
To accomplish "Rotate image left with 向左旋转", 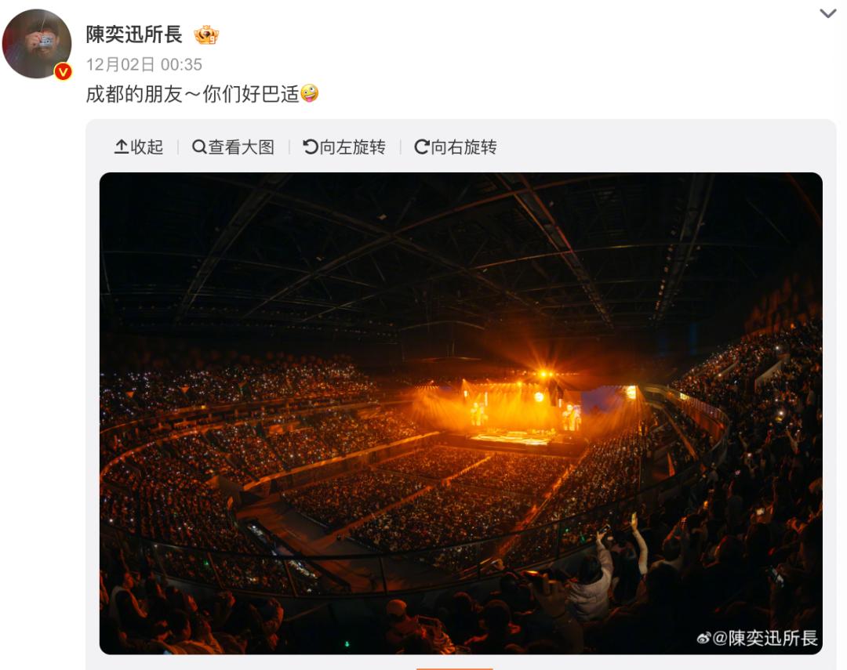I will click(344, 147).
